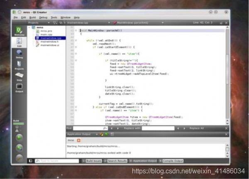Click the filter tree icon in Projects header
The width and height of the screenshot is (249, 179).
55,23
